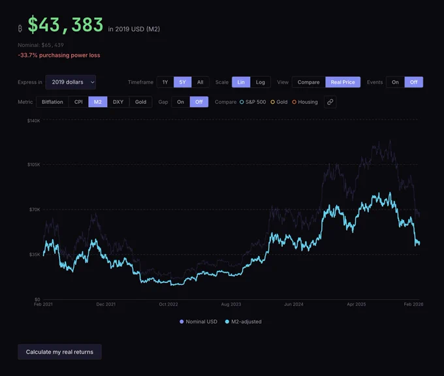The height and width of the screenshot is (376, 444).
Task: Turn Gap on
Action: coord(180,102)
